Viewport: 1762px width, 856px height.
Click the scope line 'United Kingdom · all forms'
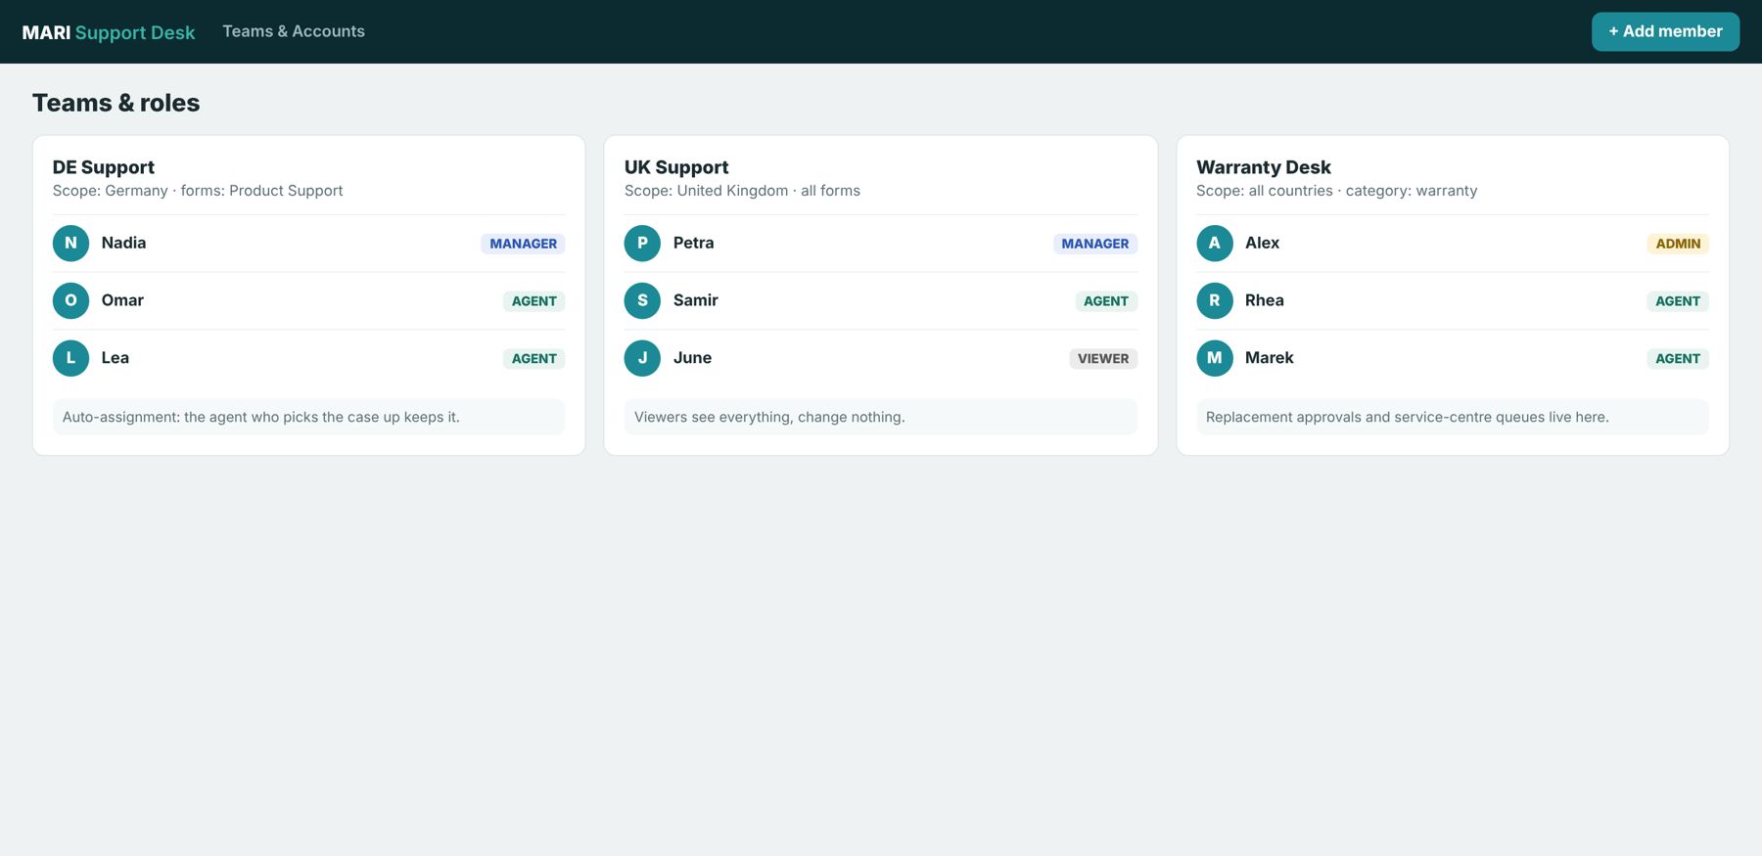(742, 191)
